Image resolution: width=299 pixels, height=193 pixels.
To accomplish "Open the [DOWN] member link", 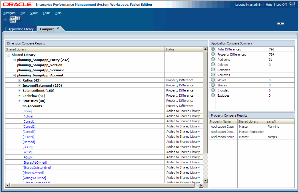I will coord(28,137).
